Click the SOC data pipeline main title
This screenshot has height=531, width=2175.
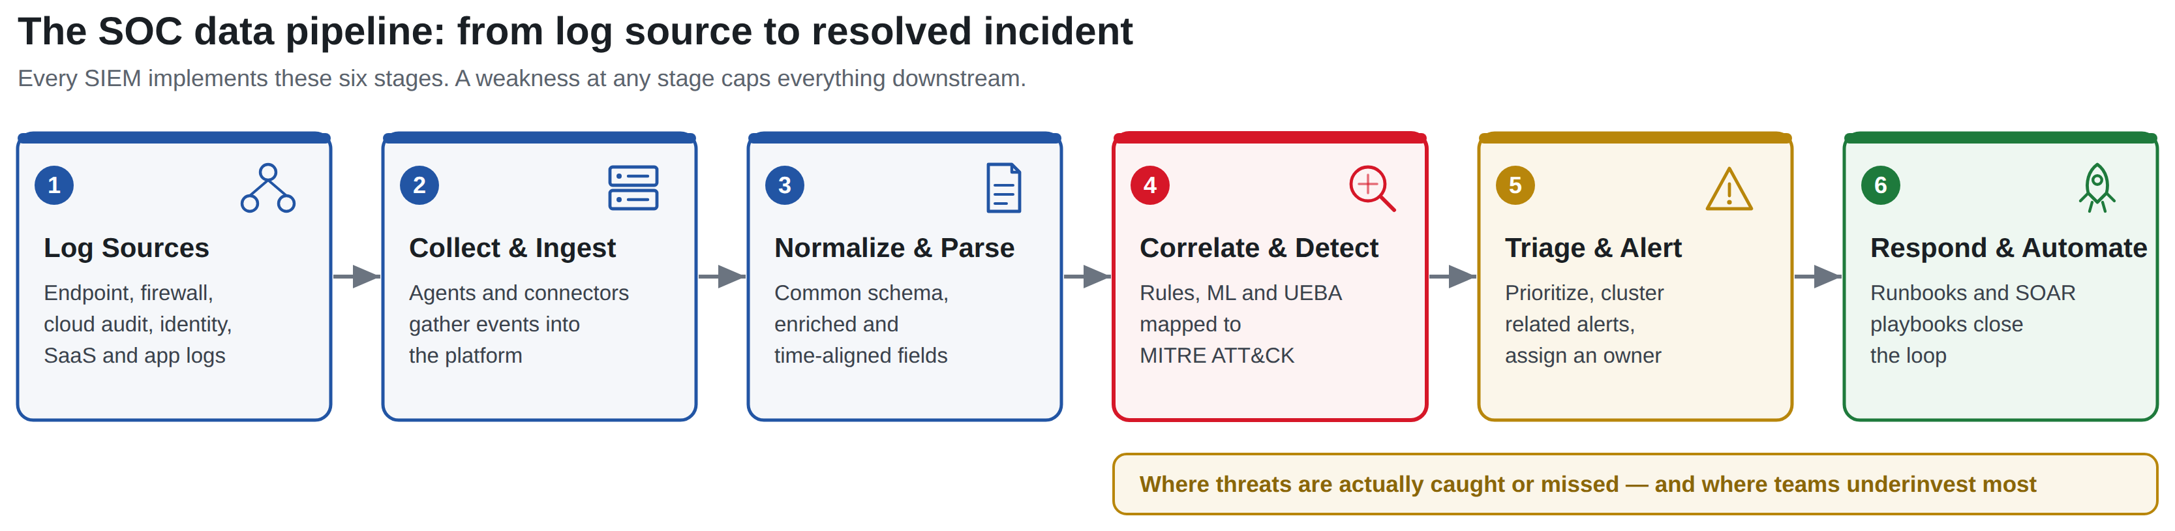coord(575,31)
